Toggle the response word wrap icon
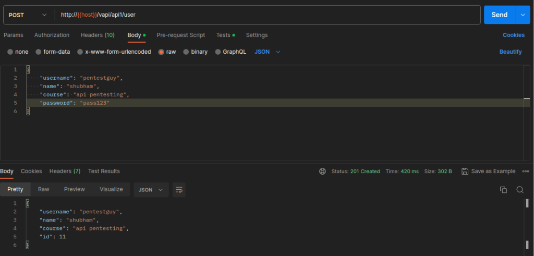Image resolution: width=534 pixels, height=256 pixels. 179,190
